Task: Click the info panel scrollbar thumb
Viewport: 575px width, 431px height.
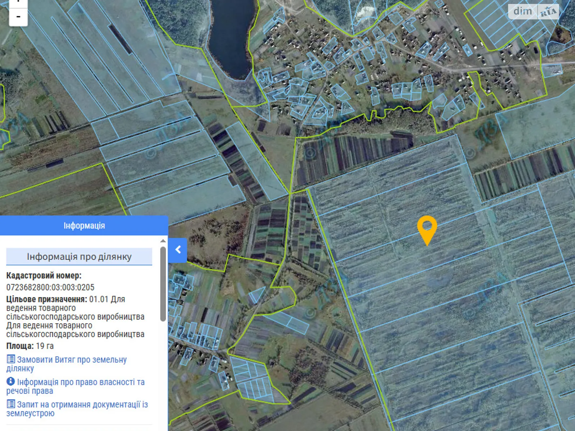Action: click(x=163, y=284)
